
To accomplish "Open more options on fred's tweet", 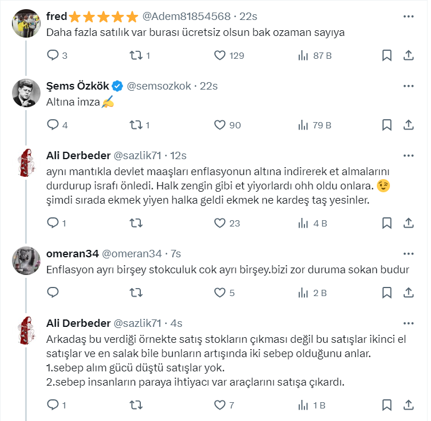I will 408,16.
